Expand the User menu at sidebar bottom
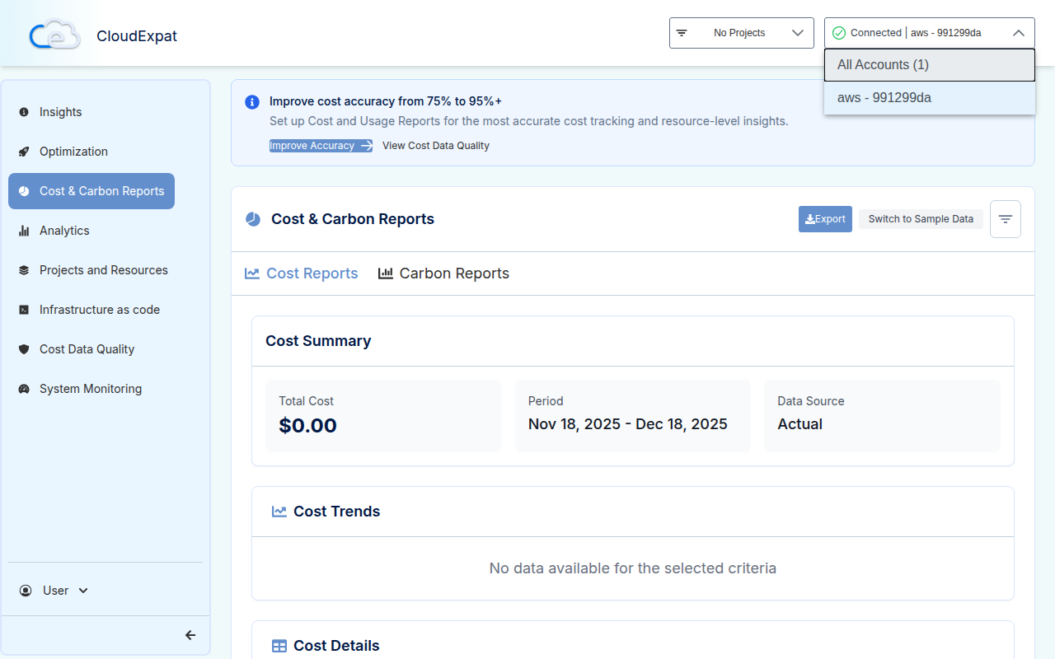Image resolution: width=1055 pixels, height=659 pixels. pyautogui.click(x=54, y=590)
